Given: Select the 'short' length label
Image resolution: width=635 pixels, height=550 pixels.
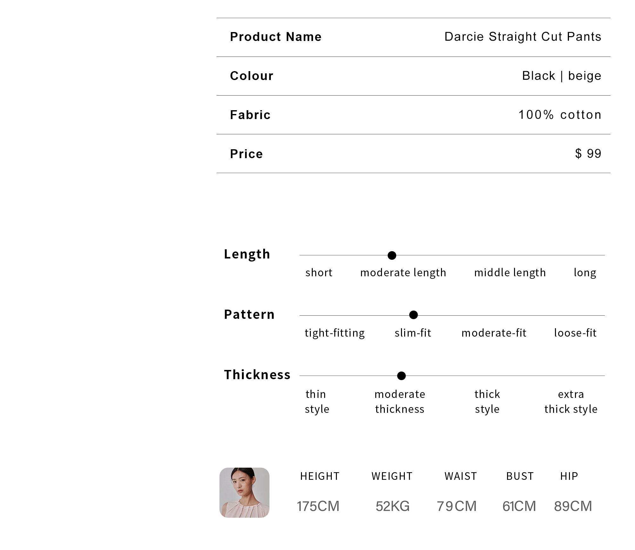Looking at the screenshot, I should 319,272.
